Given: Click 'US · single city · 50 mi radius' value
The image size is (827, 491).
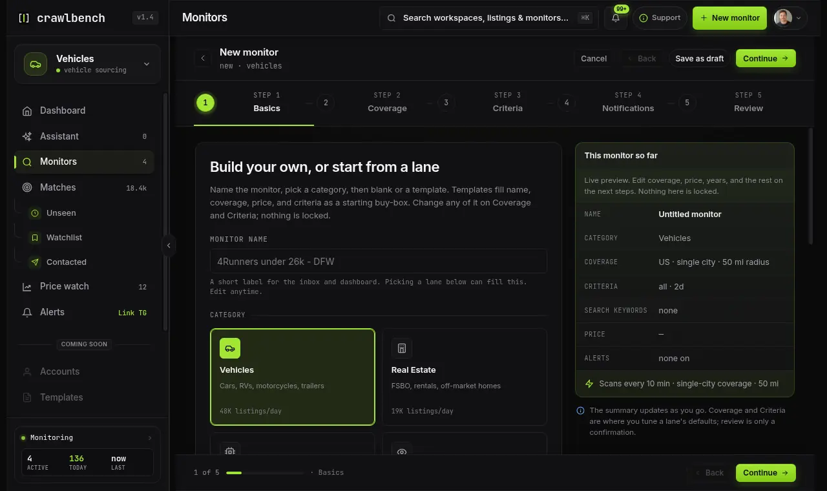Looking at the screenshot, I should [714, 262].
